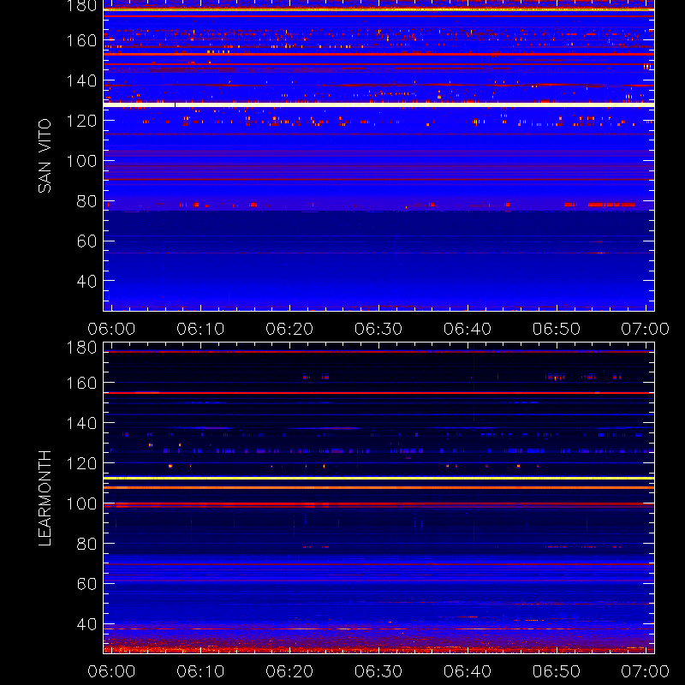Click the 06:30 time label under the Learmonth plot
This screenshot has width=685, height=685.
pos(378,671)
